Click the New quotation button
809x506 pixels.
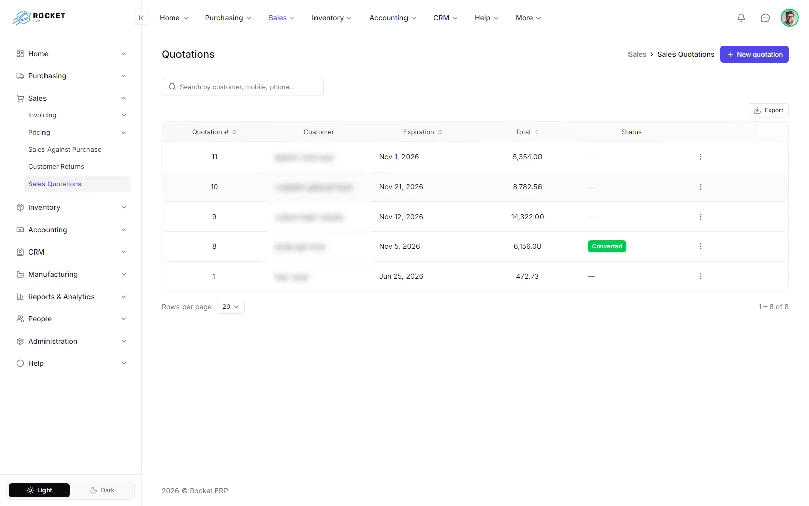point(754,54)
